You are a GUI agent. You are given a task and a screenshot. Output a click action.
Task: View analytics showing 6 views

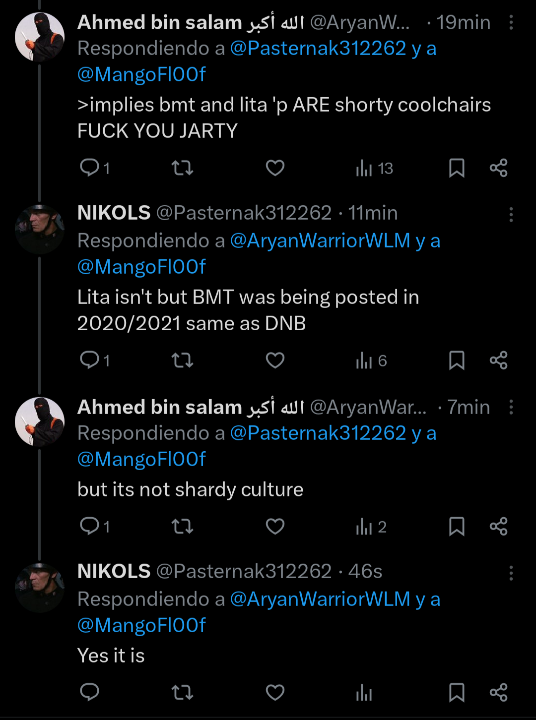tap(371, 361)
